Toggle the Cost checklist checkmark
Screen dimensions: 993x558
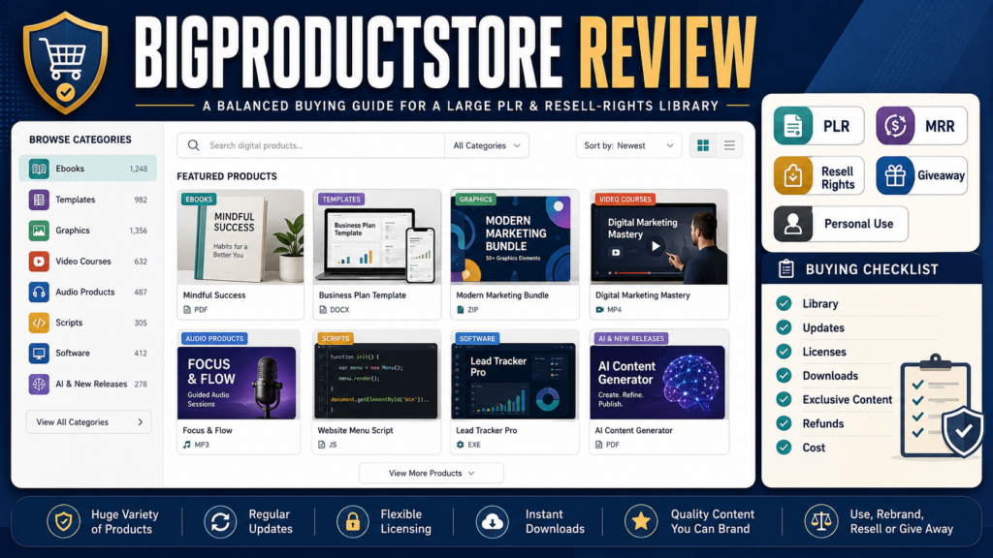(x=784, y=448)
